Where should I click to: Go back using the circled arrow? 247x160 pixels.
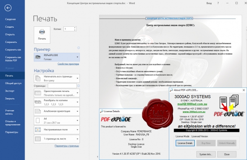click(8, 8)
